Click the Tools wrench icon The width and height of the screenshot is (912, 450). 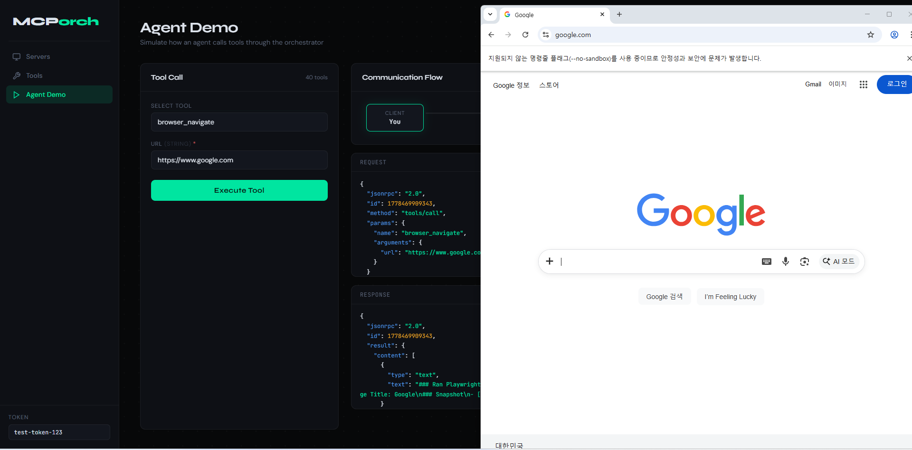17,75
